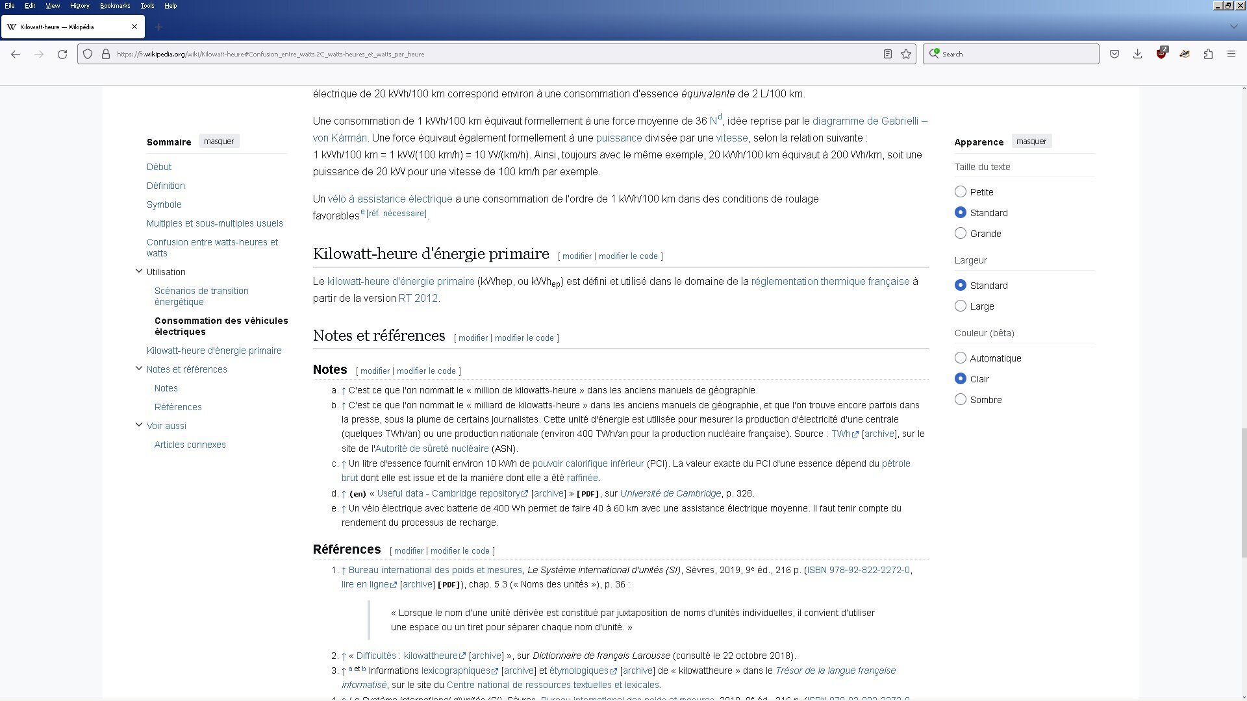The image size is (1247, 701).
Task: Collapse the Voir aussi section in Sommaire
Action: (x=138, y=425)
